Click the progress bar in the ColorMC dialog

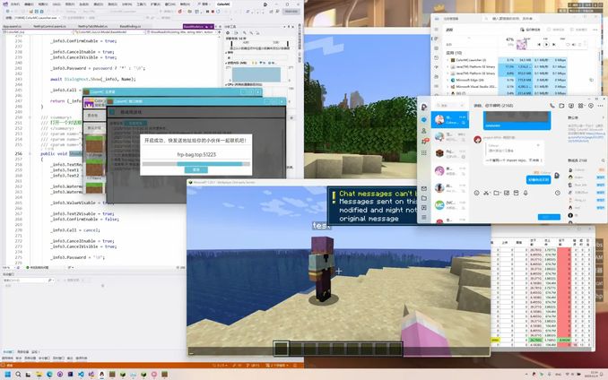coord(194,163)
